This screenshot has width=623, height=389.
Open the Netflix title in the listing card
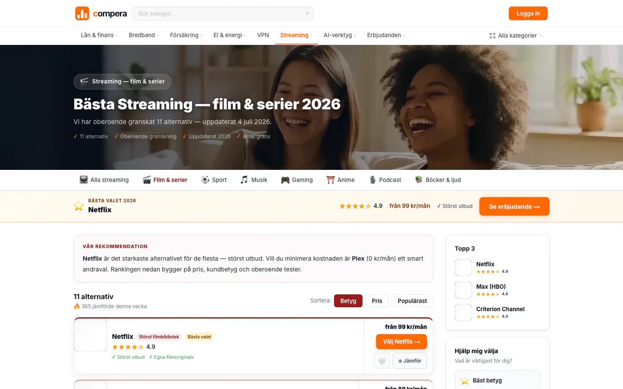tap(122, 337)
